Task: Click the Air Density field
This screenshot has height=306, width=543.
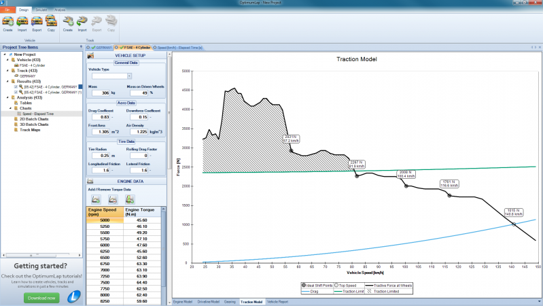Action: pyautogui.click(x=139, y=132)
